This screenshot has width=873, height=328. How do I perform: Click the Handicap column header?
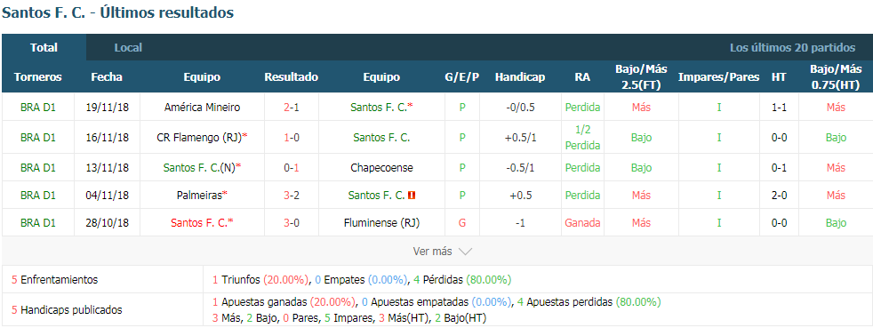[x=520, y=77]
